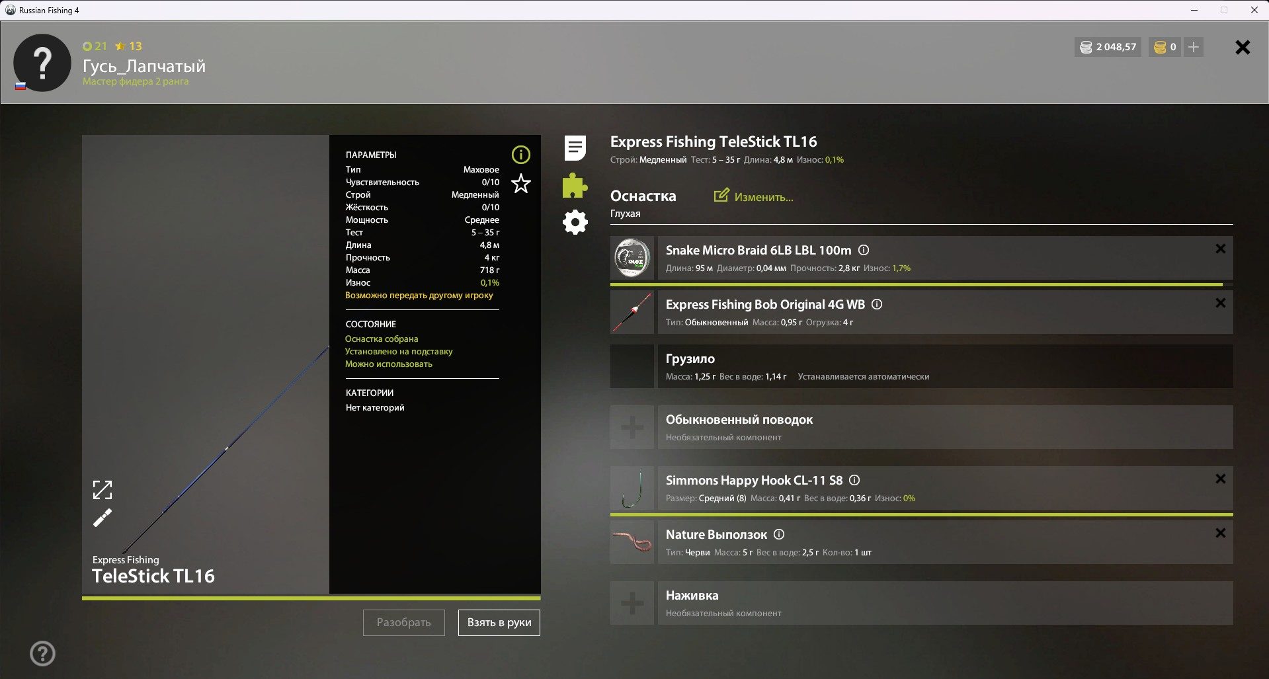Remove Simmons Happy Hook from rig
This screenshot has width=1269, height=679.
1221,479
